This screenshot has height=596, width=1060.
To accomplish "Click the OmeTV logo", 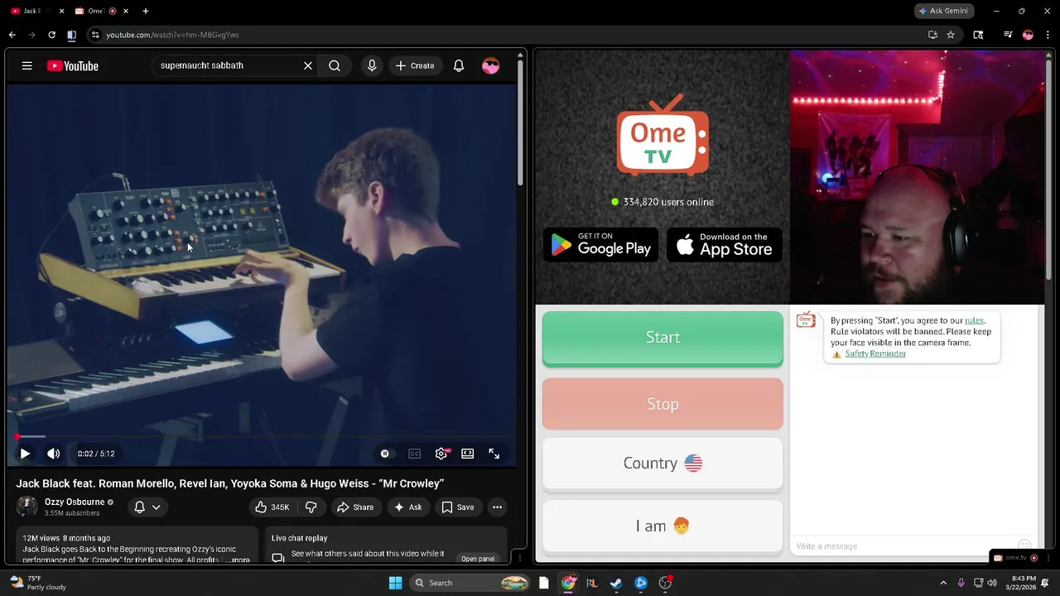I will click(x=662, y=137).
